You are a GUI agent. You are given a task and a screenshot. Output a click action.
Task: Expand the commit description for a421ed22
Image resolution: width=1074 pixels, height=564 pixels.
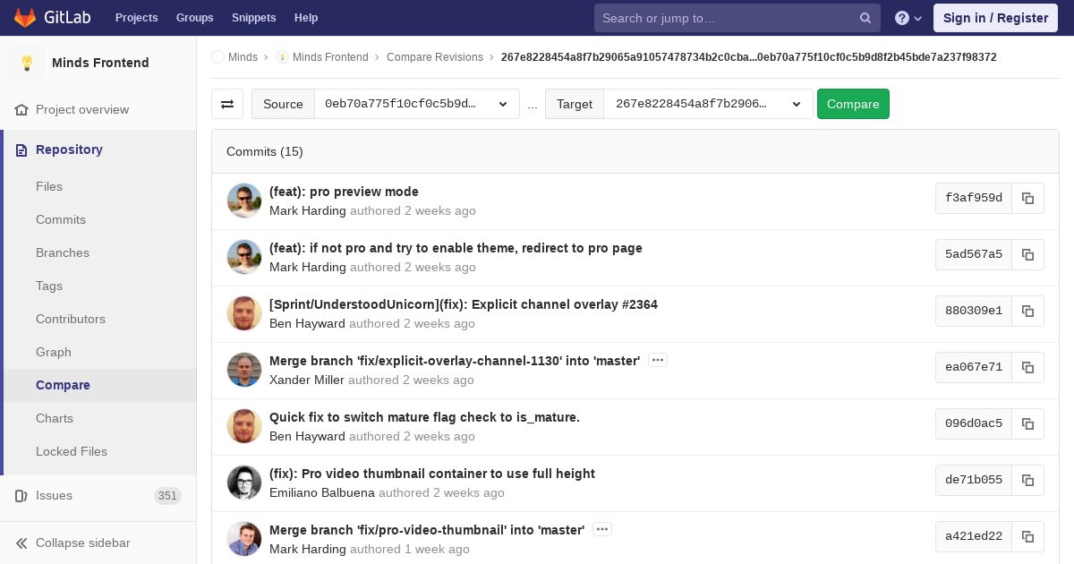tap(602, 529)
